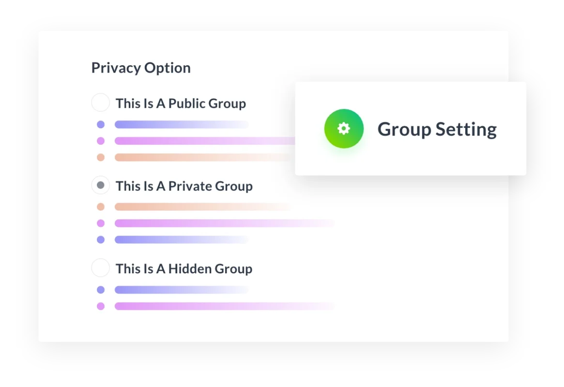This screenshot has height=387, width=564.
Task: Click the orange bullet under Public Group
Action: coord(101,157)
